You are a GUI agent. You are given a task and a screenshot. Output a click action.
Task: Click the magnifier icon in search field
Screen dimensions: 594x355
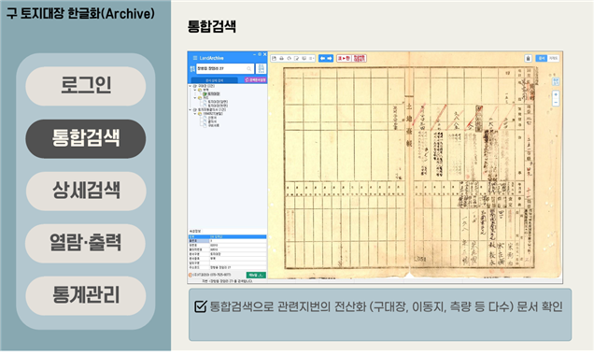click(248, 68)
